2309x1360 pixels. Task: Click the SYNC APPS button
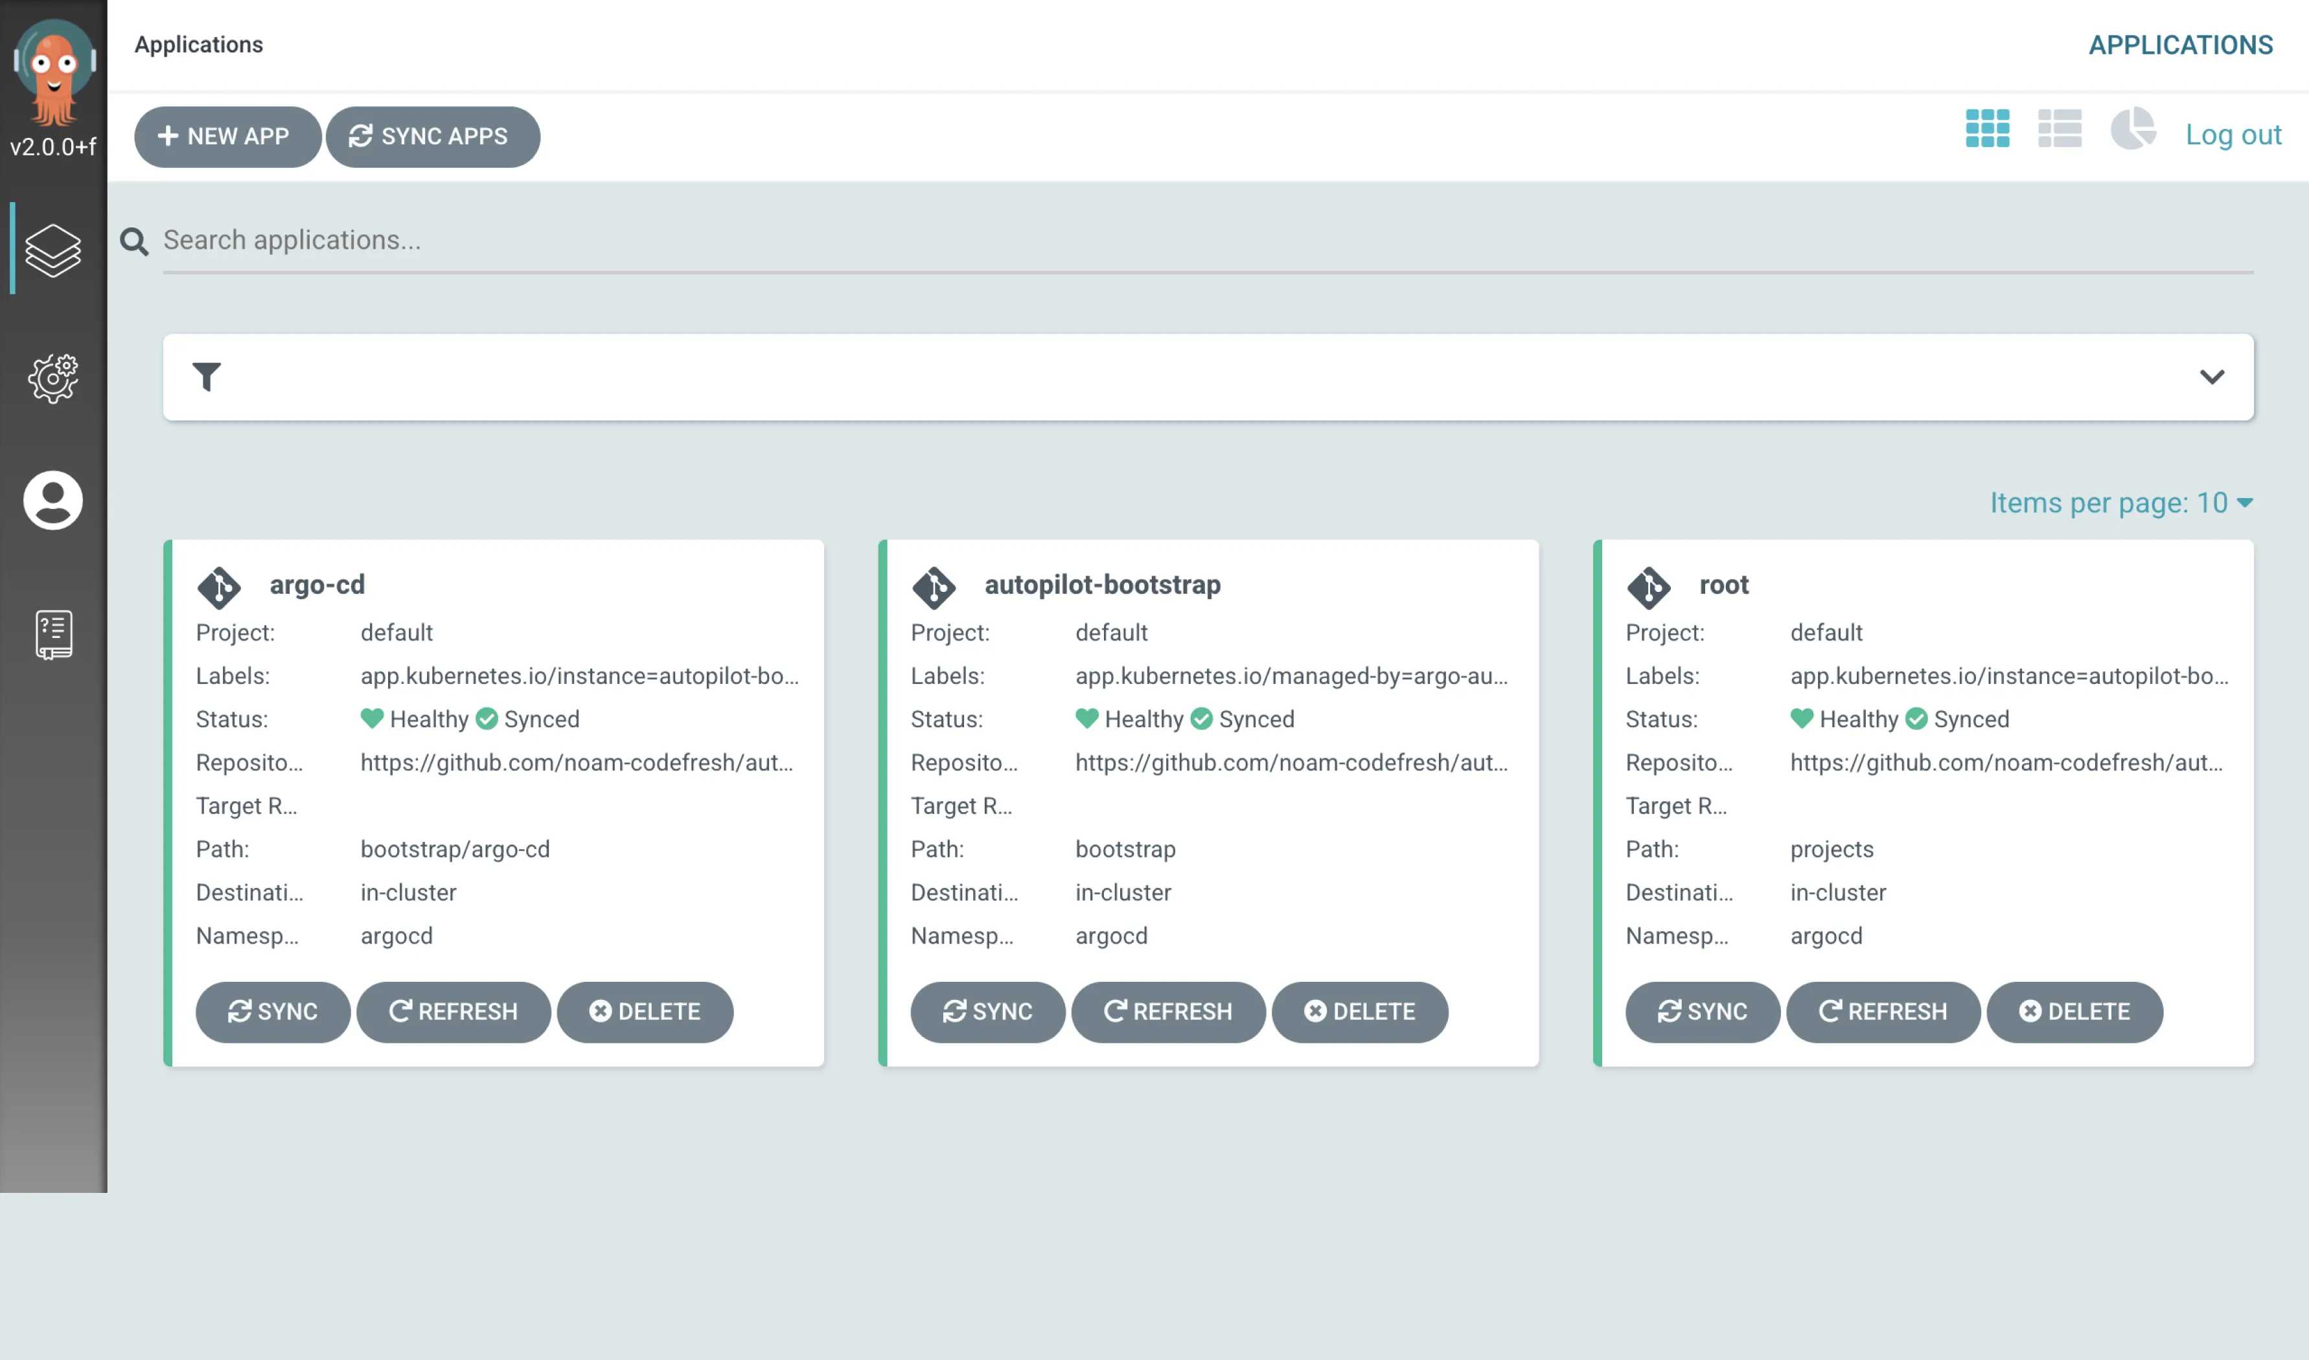[431, 137]
